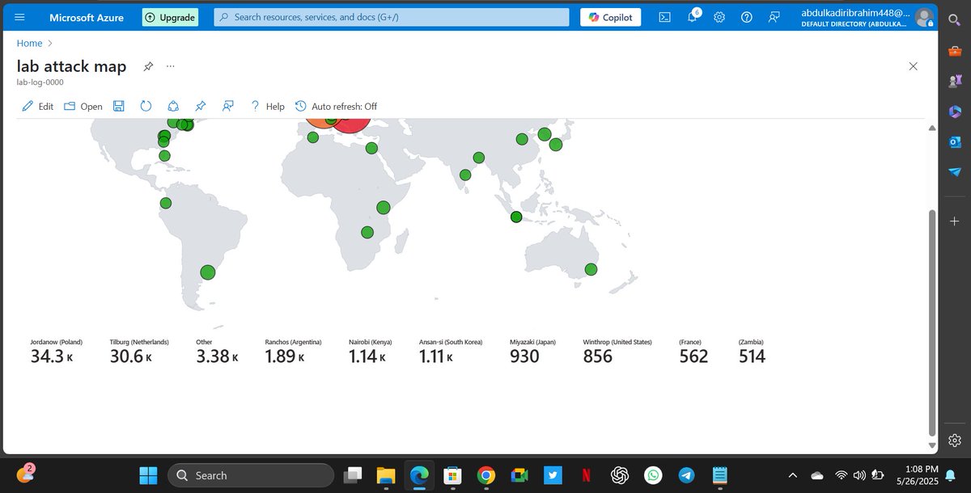The height and width of the screenshot is (493, 971).
Task: Refresh the attack map data
Action: (x=146, y=106)
